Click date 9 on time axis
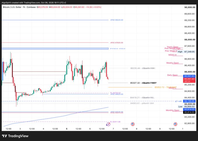Image resolution: width=198 pixels, height=141 pixels. pyautogui.click(x=160, y=129)
